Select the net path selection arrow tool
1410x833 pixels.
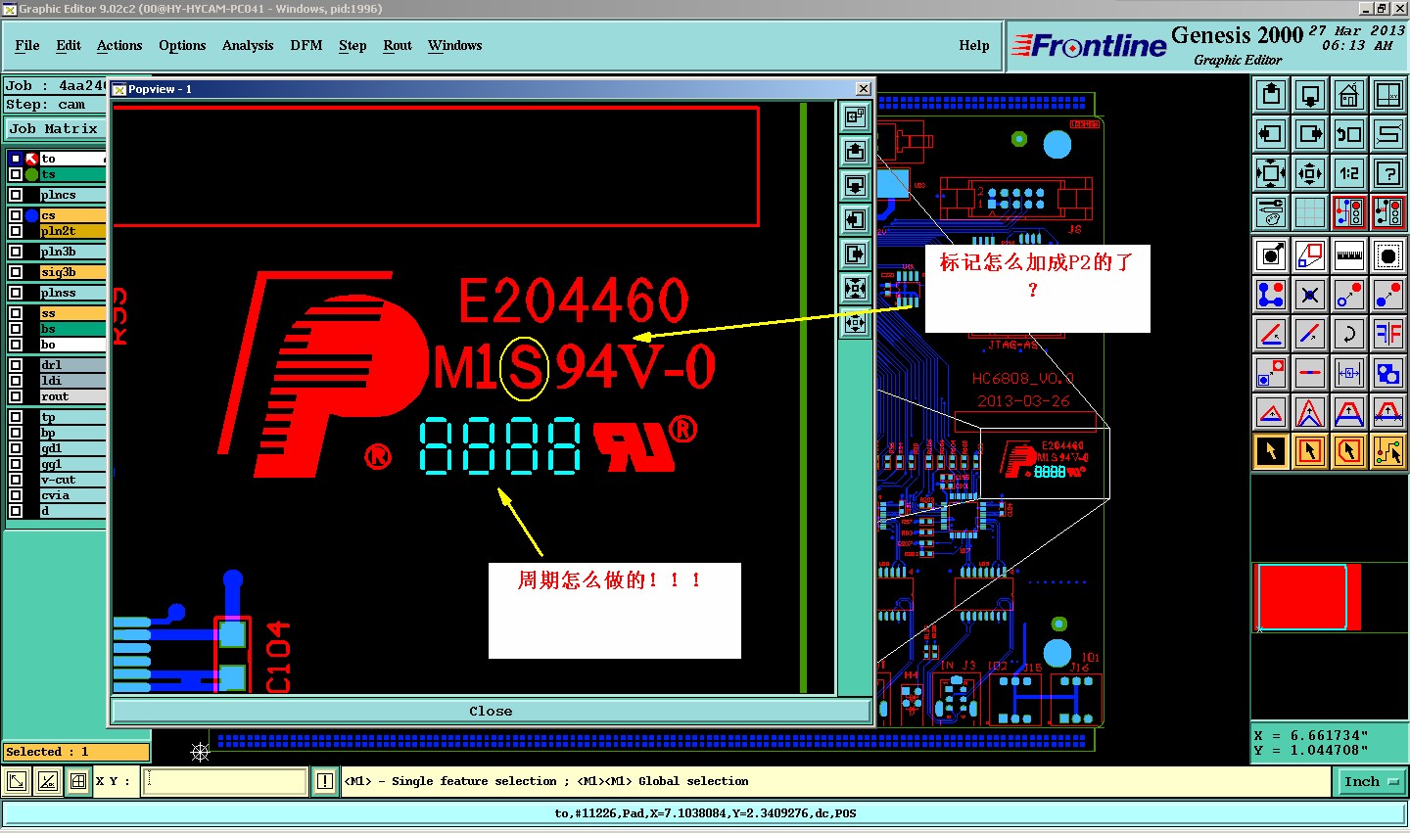point(1388,451)
